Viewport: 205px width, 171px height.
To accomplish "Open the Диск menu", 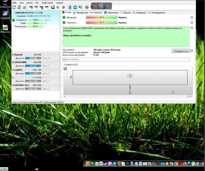I will pyautogui.click(x=22, y=3).
